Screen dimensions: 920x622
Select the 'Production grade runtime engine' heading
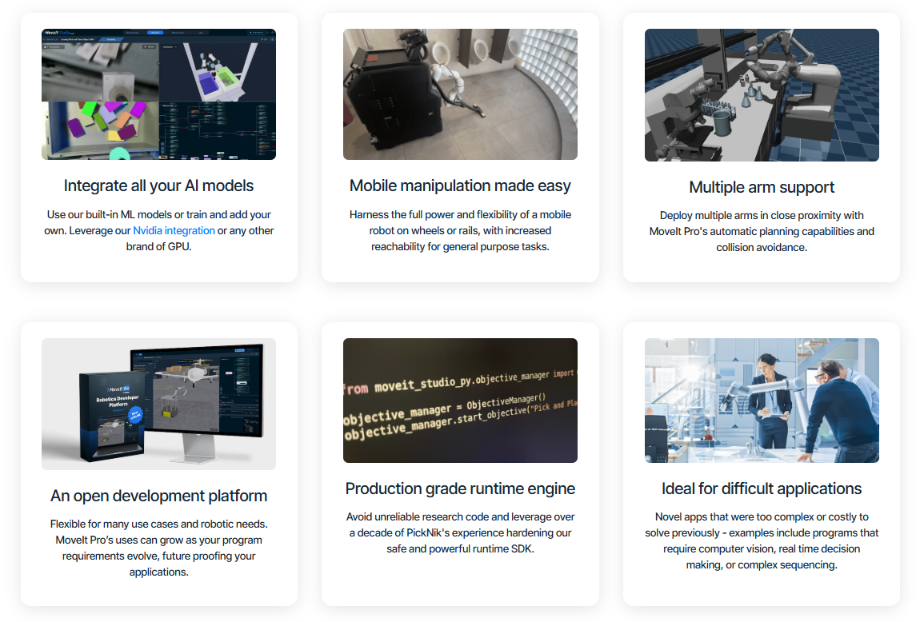(x=460, y=489)
